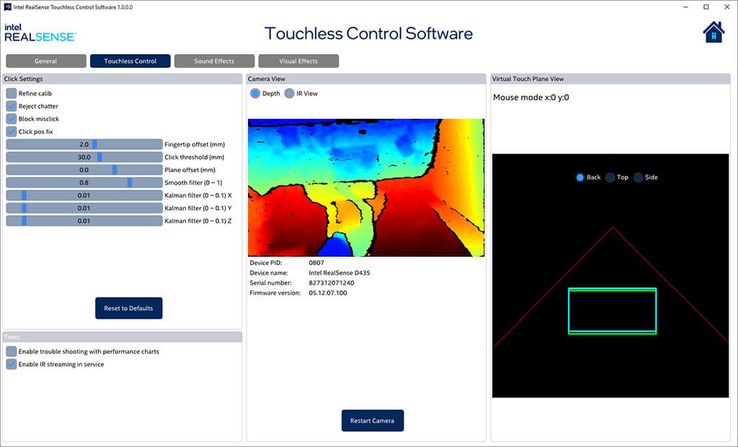Toggle the Reject chatter checkbox

pos(12,106)
